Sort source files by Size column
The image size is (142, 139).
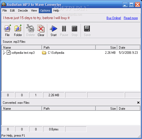pos(106,47)
